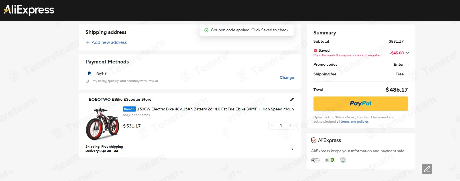Screen dimensions: 460x181
Task: Increase item quantity with plus button
Action: [290, 126]
